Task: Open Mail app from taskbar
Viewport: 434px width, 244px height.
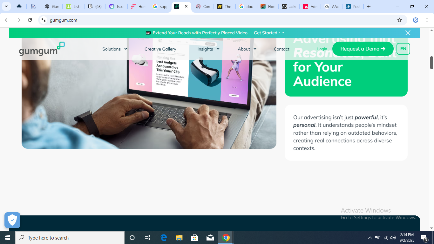Action: click(x=210, y=238)
